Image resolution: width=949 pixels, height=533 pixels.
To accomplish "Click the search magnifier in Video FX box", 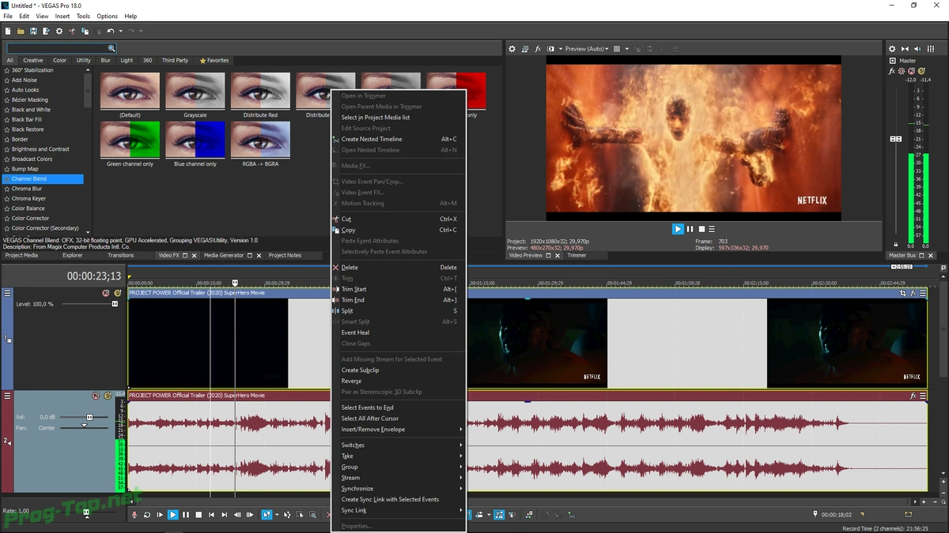I will pyautogui.click(x=112, y=48).
